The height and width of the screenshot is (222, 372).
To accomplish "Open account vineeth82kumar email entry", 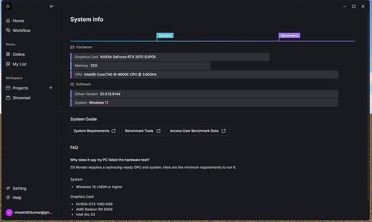I will tap(33, 212).
